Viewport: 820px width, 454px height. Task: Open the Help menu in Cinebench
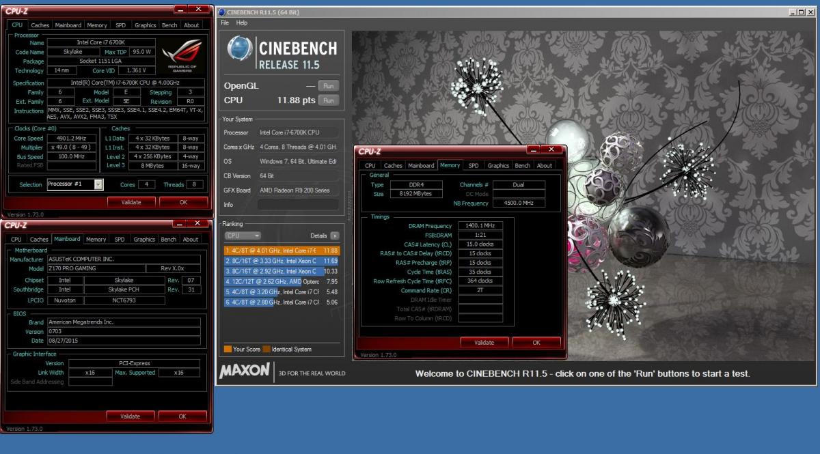[x=242, y=23]
